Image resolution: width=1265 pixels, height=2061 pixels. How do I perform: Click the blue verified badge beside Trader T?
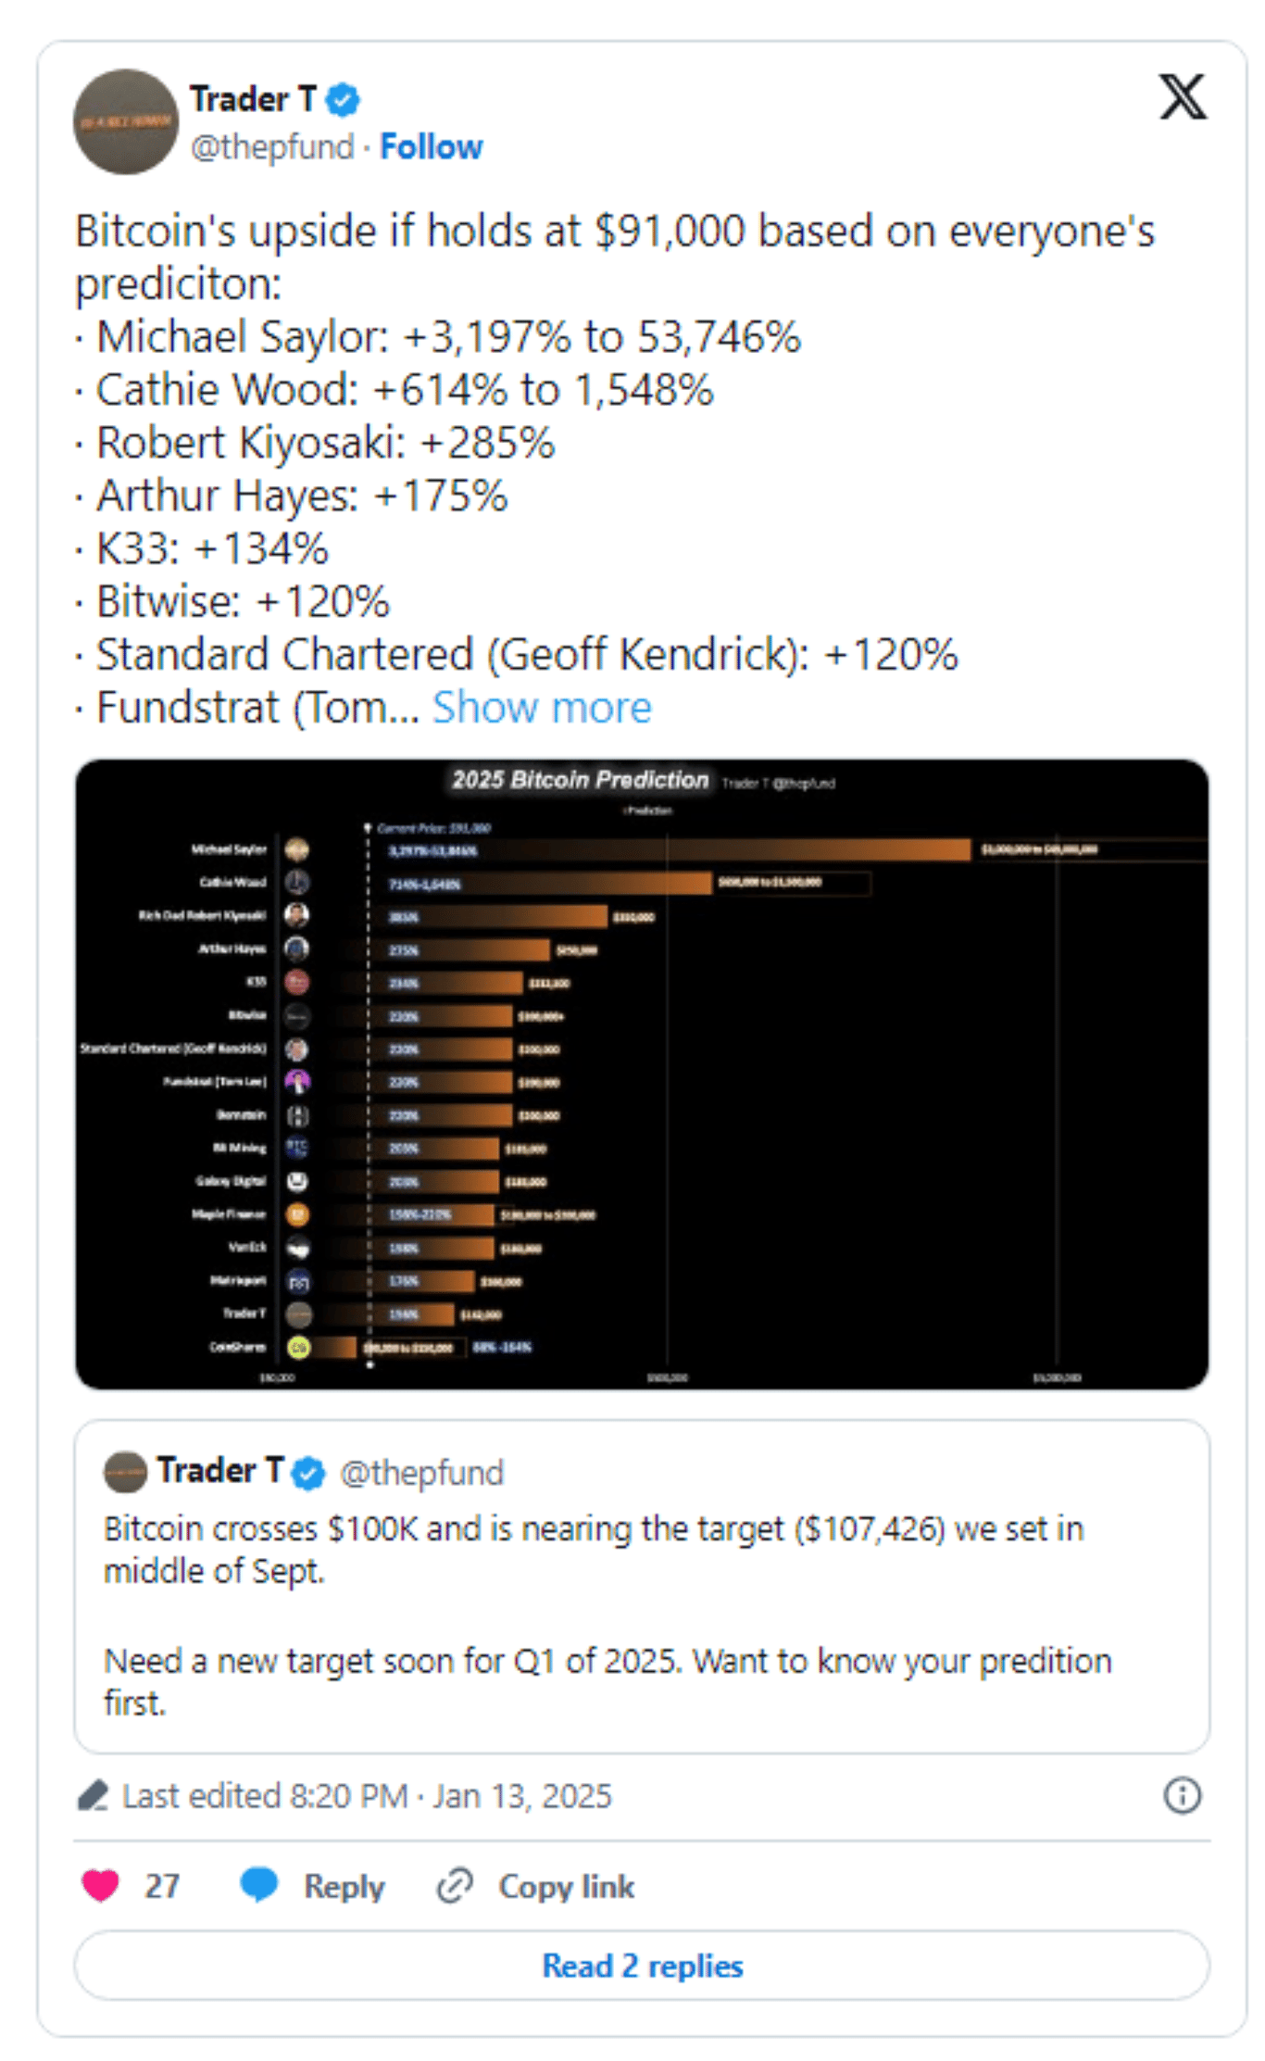[343, 99]
